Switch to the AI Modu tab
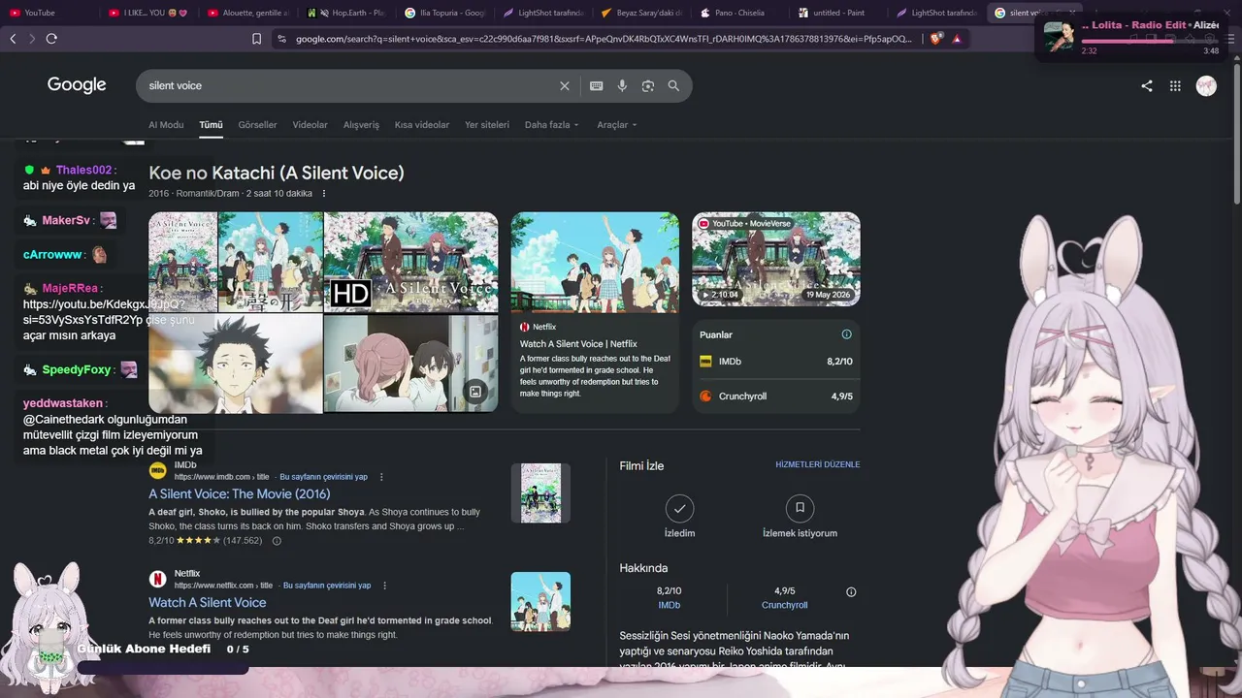Viewport: 1242px width, 698px height. (166, 125)
